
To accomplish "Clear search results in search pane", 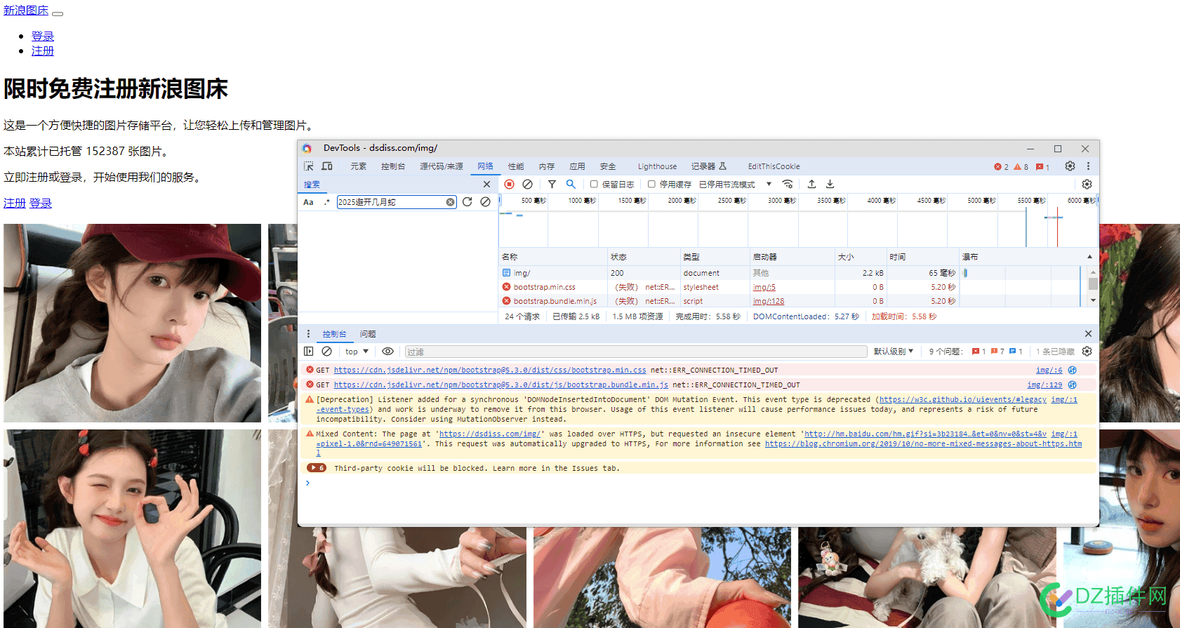I will coord(485,201).
